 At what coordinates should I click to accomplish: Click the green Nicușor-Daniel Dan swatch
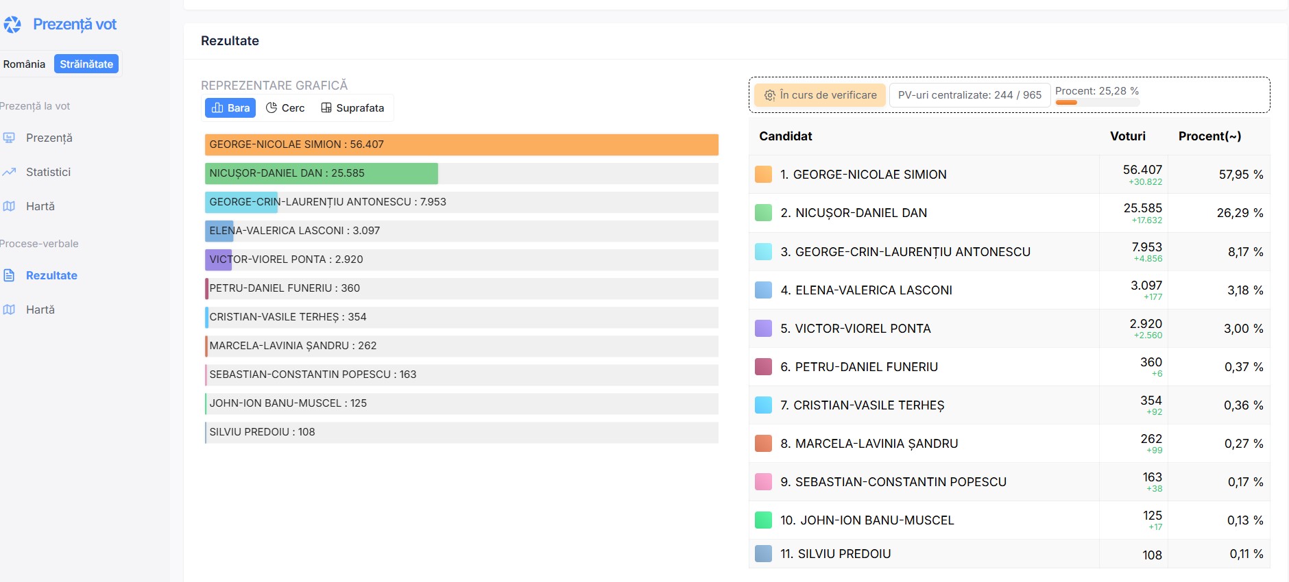coord(763,213)
